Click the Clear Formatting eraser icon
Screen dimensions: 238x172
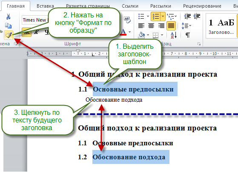127,19
